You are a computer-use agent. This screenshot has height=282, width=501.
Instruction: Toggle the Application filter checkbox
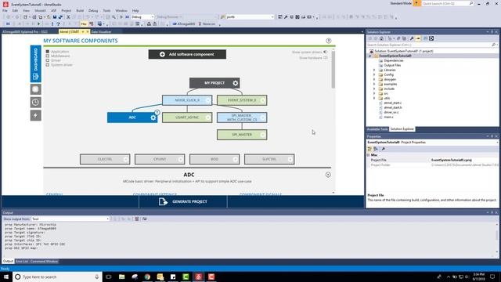tap(48, 52)
